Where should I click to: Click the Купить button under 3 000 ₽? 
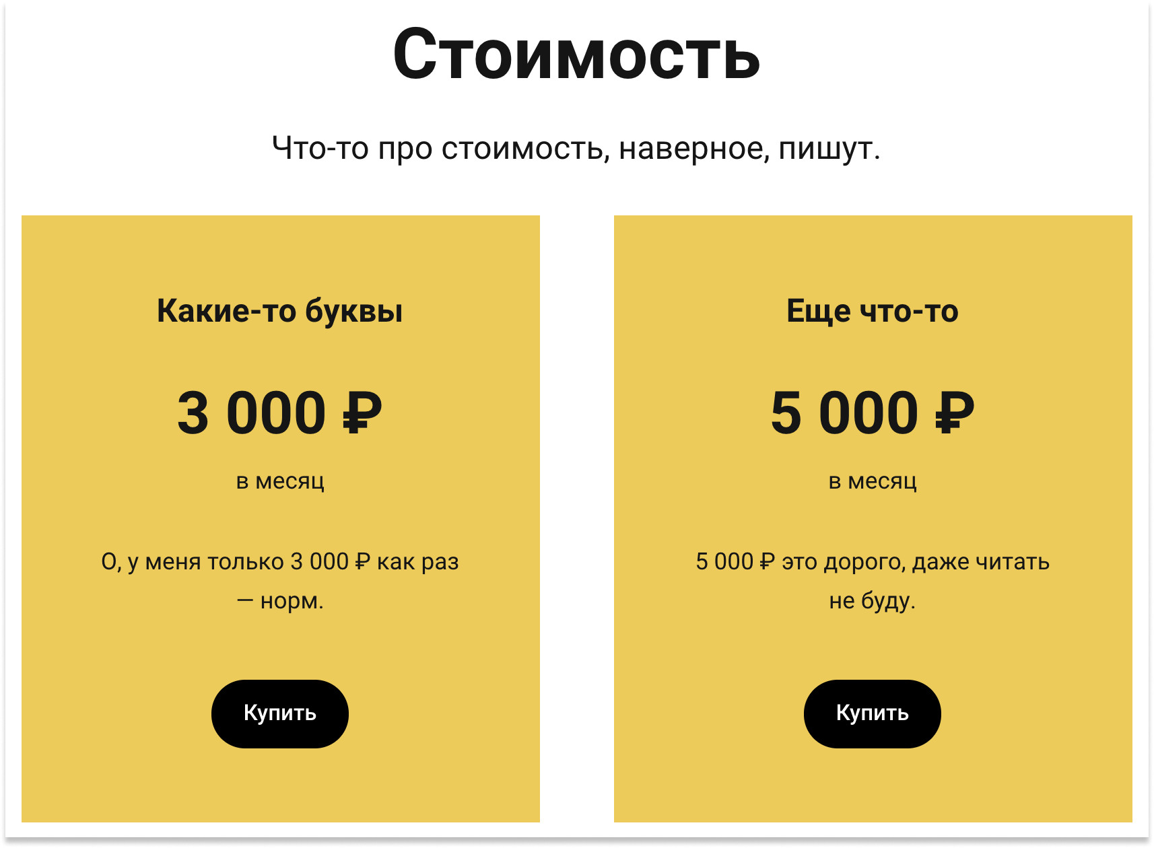280,713
